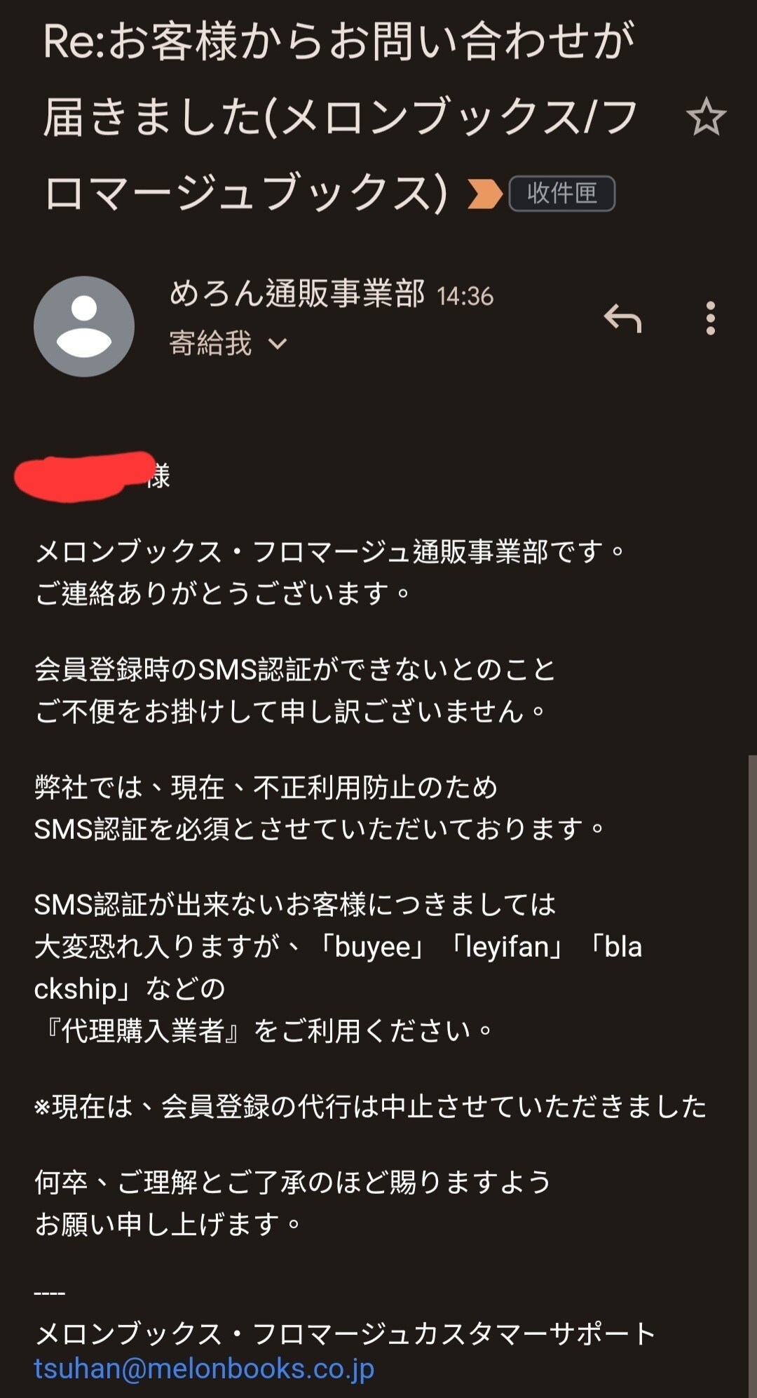The height and width of the screenshot is (1398, 757).
Task: Tap the red redacted recipient name
Action: pyautogui.click(x=84, y=476)
